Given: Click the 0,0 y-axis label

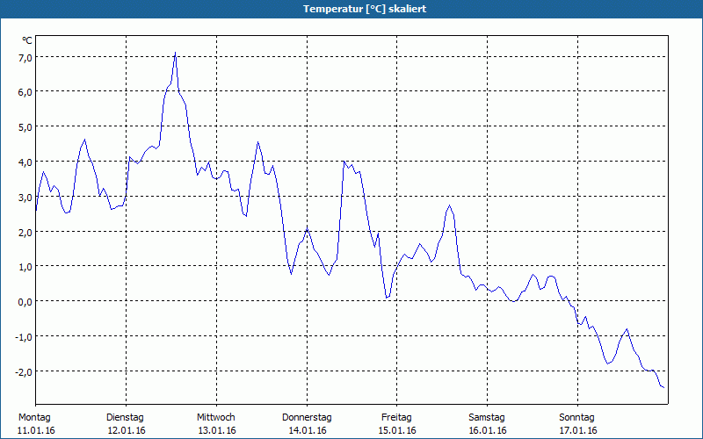Looking at the screenshot, I should click(x=25, y=302).
